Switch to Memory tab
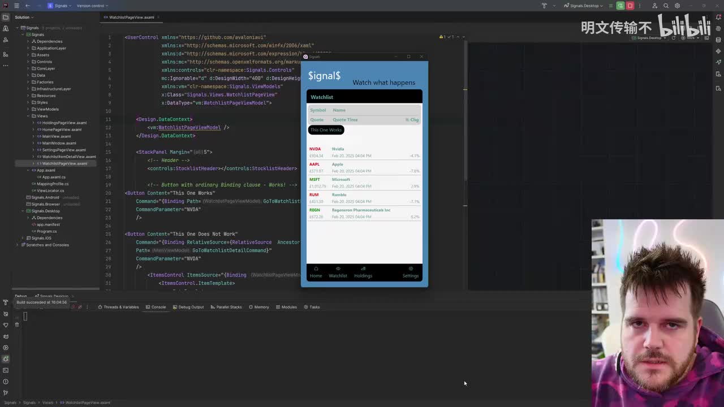The width and height of the screenshot is (724, 407). click(x=258, y=307)
